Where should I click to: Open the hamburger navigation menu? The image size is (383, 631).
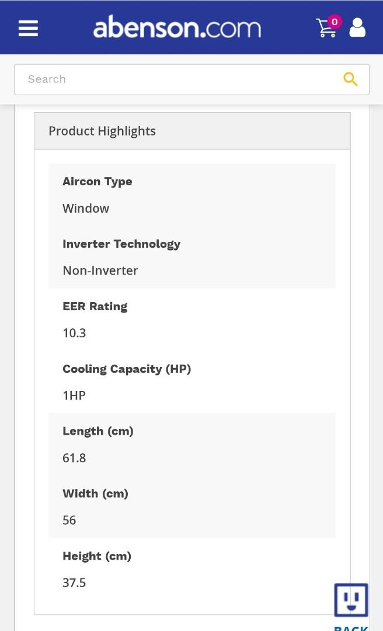click(28, 27)
